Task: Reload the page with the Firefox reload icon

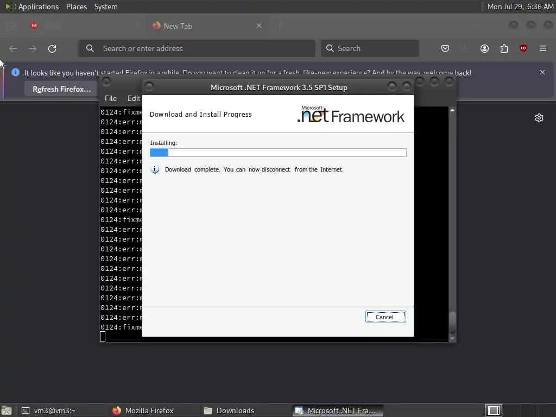Action: tap(52, 48)
